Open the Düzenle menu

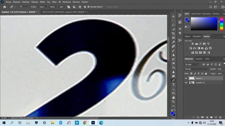(17, 2)
